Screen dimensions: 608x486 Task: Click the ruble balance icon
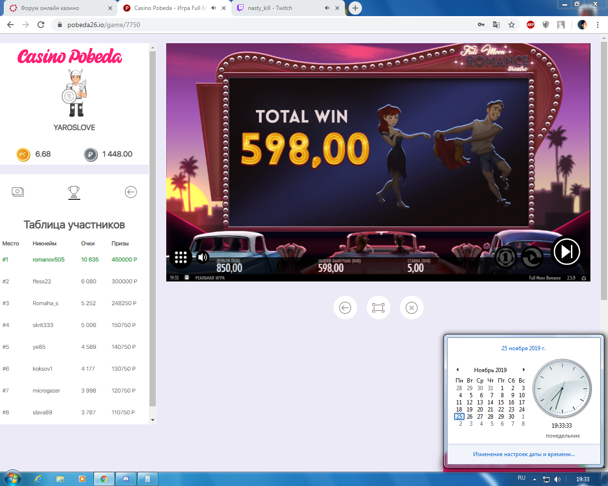[91, 154]
